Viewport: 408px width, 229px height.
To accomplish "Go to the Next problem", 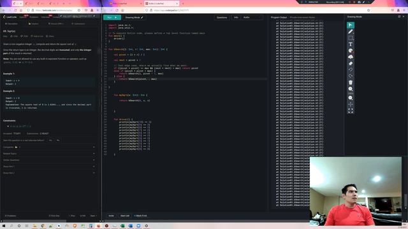I will coord(94,216).
